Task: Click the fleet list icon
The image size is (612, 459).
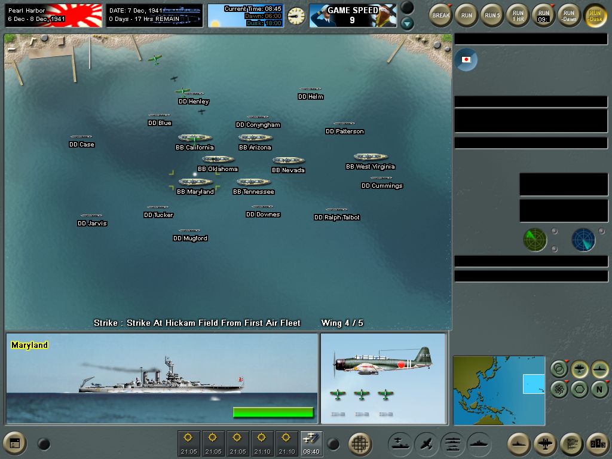Action: [452, 444]
